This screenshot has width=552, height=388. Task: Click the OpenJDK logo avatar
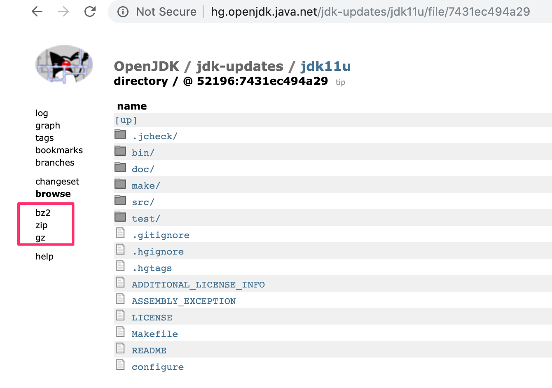tap(64, 65)
